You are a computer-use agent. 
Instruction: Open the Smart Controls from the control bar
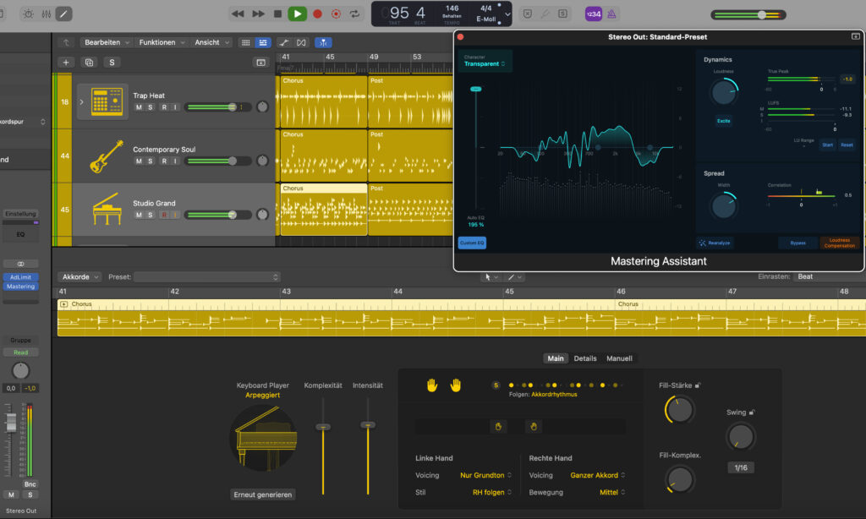point(28,14)
